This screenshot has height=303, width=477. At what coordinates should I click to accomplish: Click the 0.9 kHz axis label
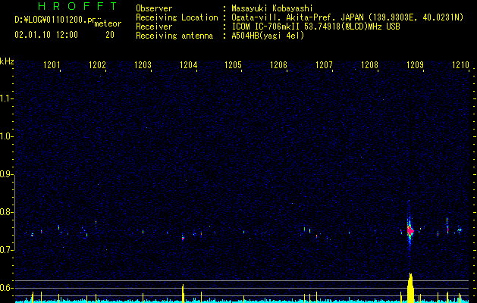(5, 174)
